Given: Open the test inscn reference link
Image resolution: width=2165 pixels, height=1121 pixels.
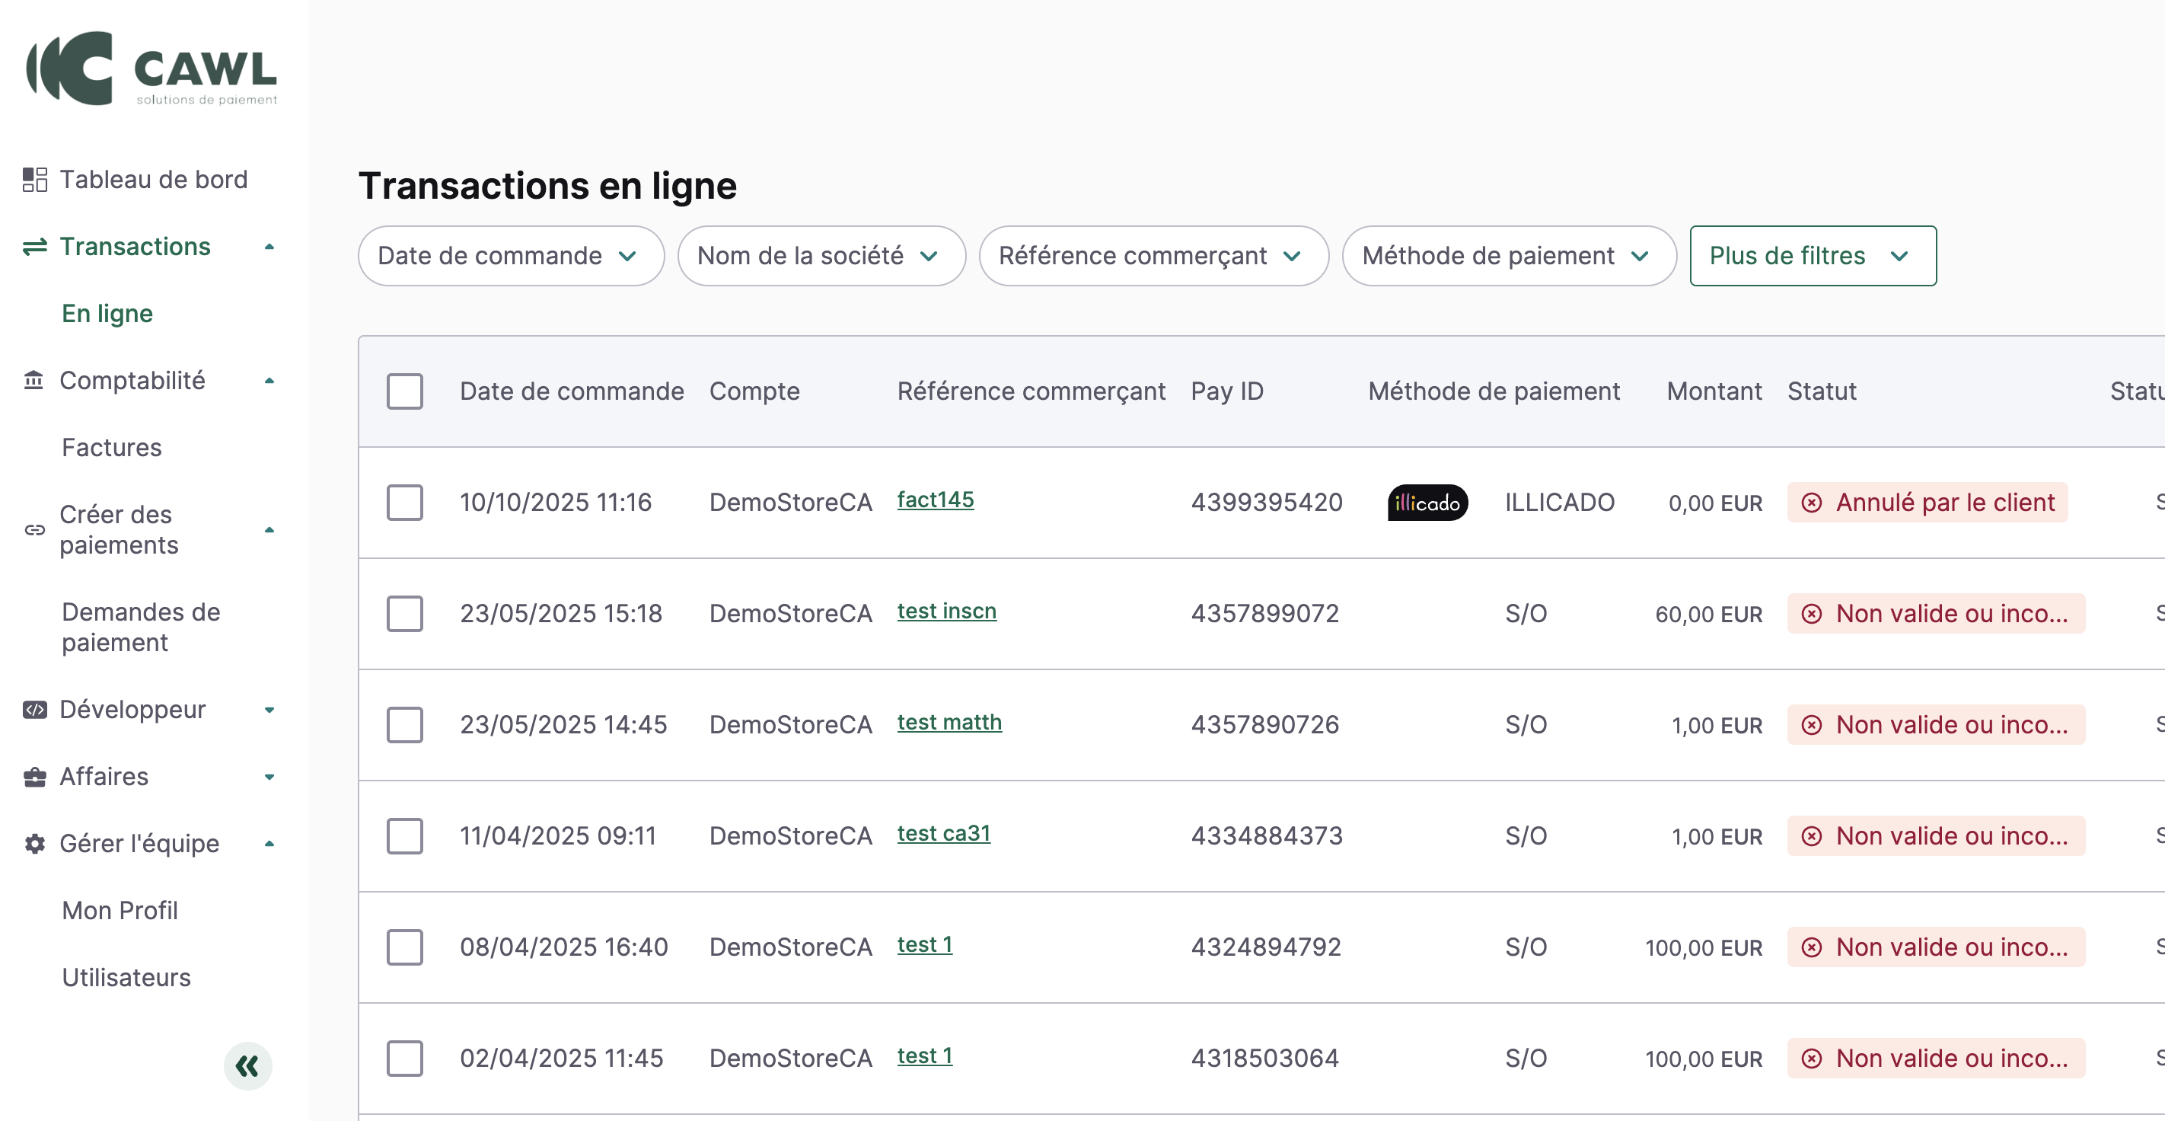Looking at the screenshot, I should (946, 612).
